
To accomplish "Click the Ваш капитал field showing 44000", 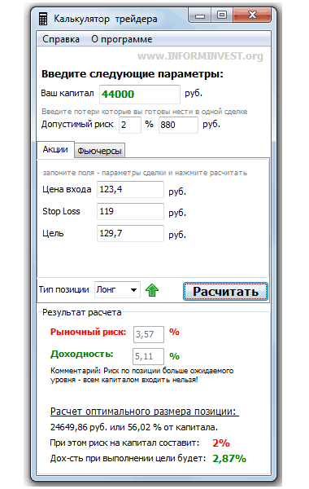I will [x=140, y=95].
